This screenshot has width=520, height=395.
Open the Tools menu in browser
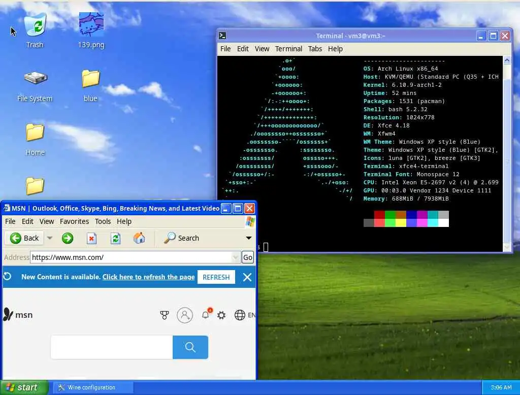[x=103, y=221]
